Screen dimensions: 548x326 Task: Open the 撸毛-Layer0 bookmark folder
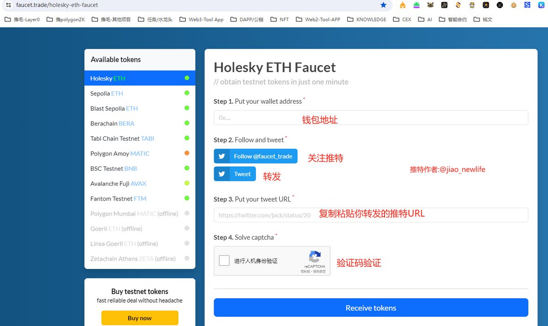coord(22,20)
